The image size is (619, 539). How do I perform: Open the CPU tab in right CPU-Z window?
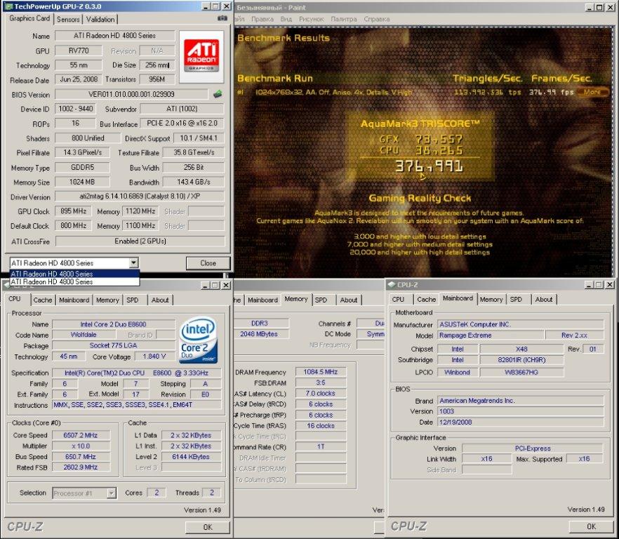click(398, 299)
